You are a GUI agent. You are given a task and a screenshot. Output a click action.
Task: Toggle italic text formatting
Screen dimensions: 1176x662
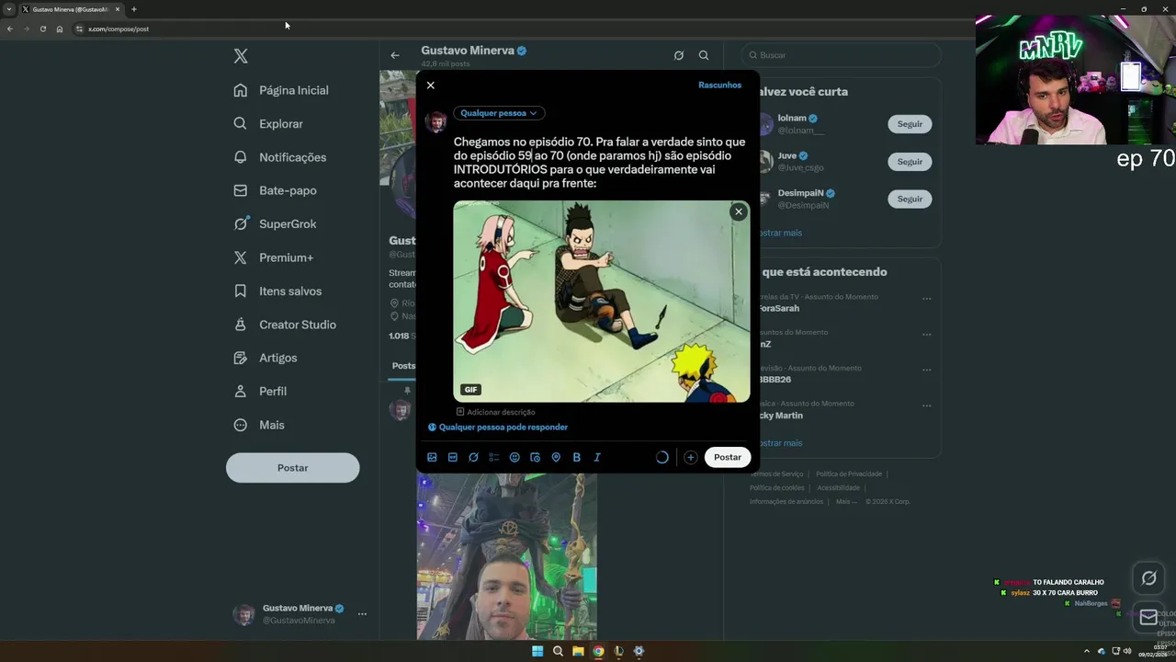point(597,457)
